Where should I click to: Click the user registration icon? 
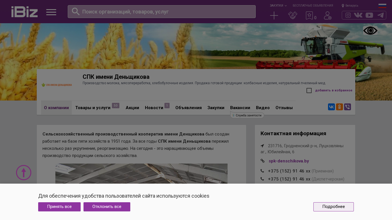[x=328, y=15]
